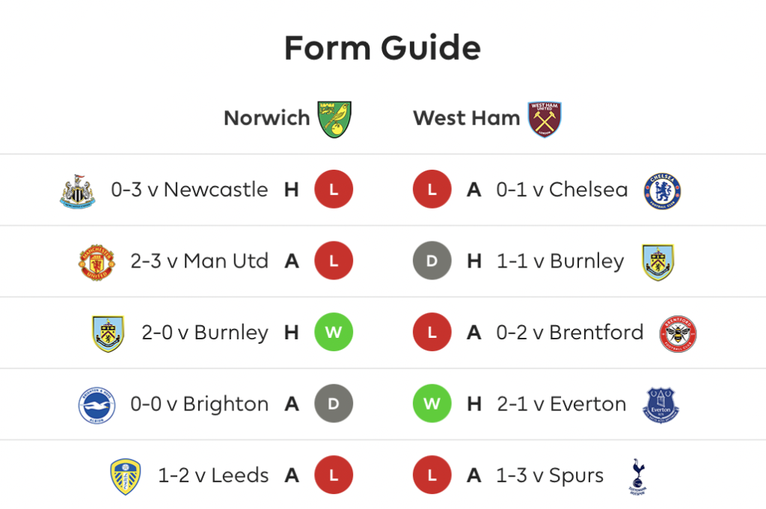Image resolution: width=766 pixels, height=509 pixels.
Task: Select the Tottenham Spurs cockerel badge
Action: click(638, 476)
